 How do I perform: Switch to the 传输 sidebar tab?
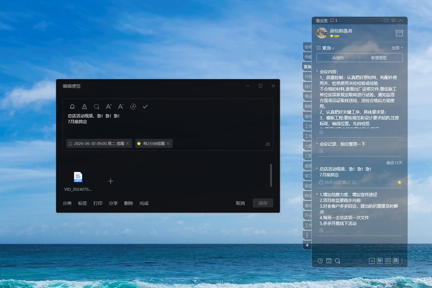[x=308, y=57]
